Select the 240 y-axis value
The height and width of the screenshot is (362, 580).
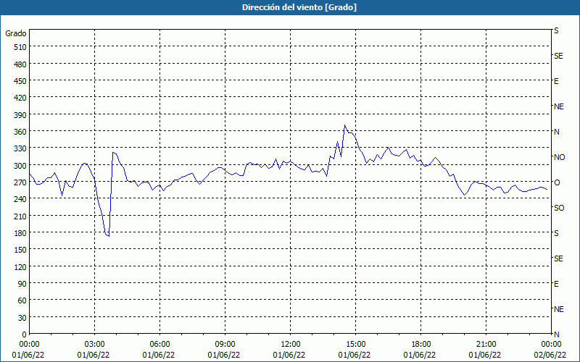tap(20, 199)
